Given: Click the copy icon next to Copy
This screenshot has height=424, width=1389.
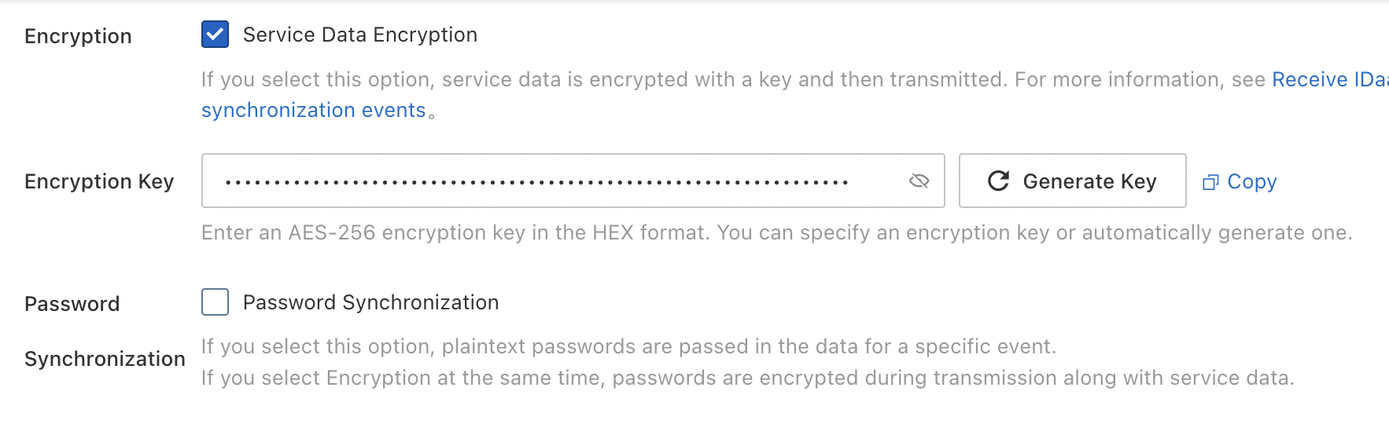Looking at the screenshot, I should pyautogui.click(x=1210, y=182).
